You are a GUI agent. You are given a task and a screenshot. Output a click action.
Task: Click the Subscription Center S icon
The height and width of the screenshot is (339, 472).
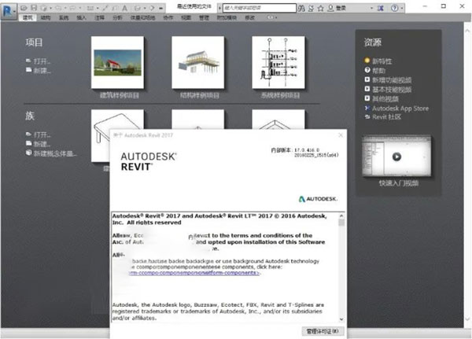(312, 8)
